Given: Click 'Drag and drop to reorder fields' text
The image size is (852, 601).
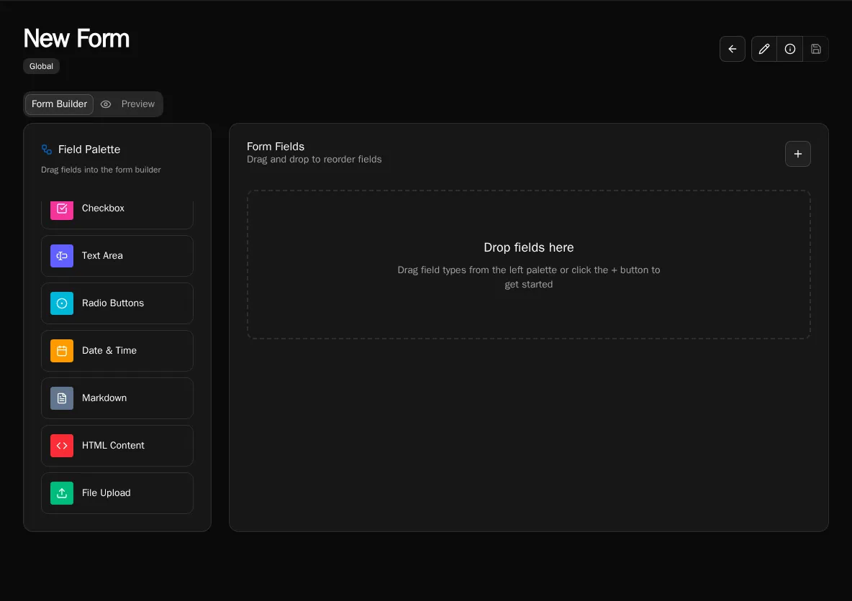Looking at the screenshot, I should (x=314, y=159).
